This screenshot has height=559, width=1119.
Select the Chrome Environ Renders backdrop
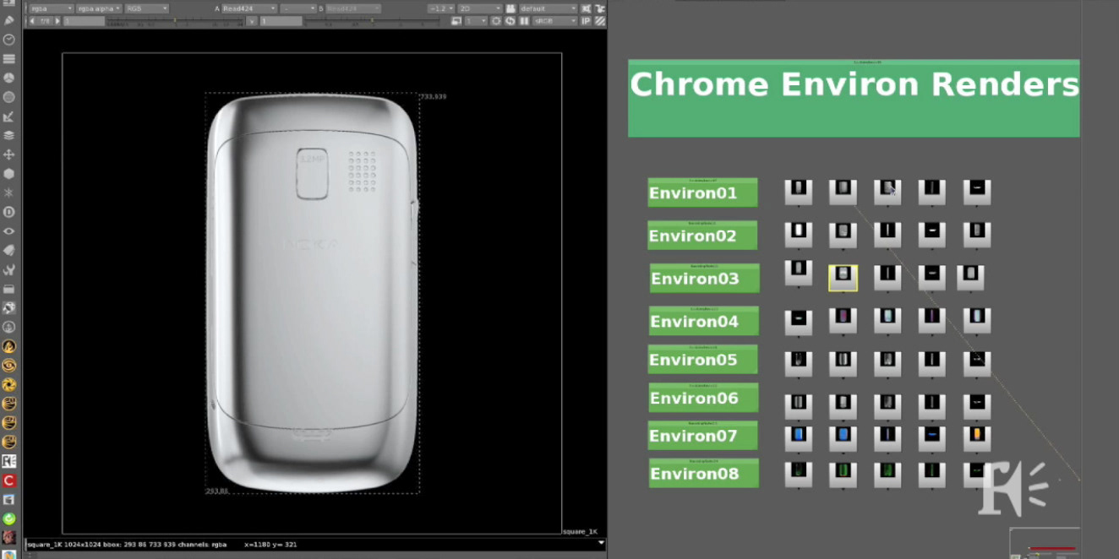854,98
